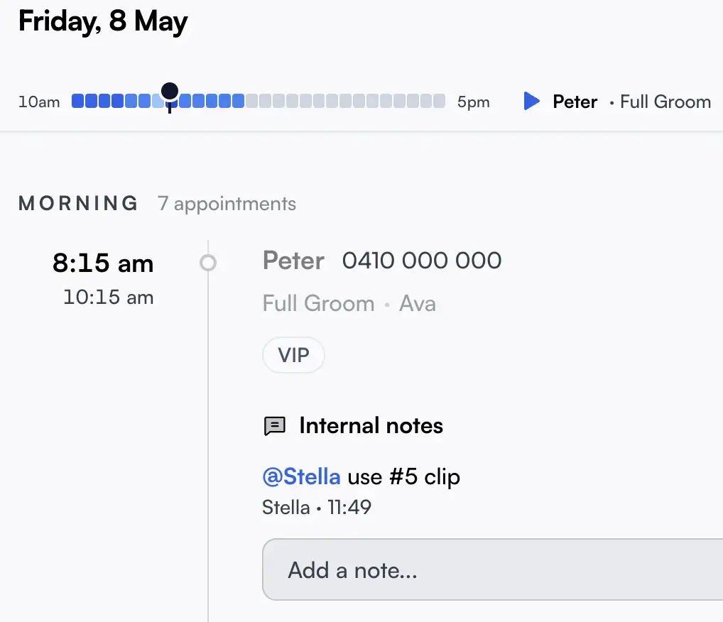
Task: Click the Full Groom service in card
Action: [x=318, y=303]
